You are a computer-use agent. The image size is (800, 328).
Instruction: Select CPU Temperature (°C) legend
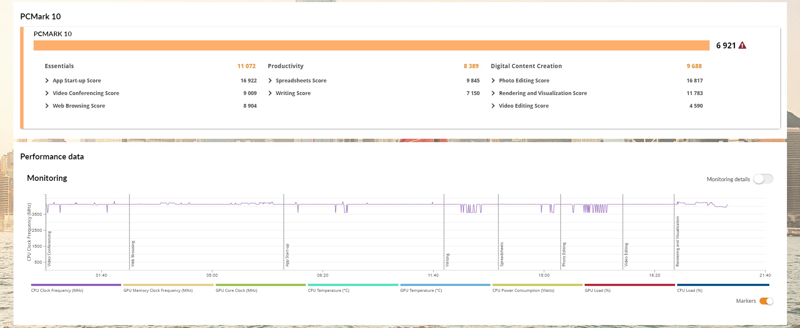pos(353,288)
